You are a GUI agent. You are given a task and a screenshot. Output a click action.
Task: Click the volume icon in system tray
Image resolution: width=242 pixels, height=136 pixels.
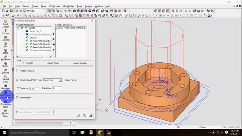click(222, 133)
